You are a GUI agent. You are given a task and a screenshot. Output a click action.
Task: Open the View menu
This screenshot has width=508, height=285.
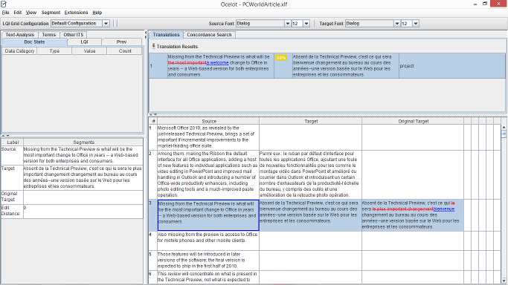point(31,13)
